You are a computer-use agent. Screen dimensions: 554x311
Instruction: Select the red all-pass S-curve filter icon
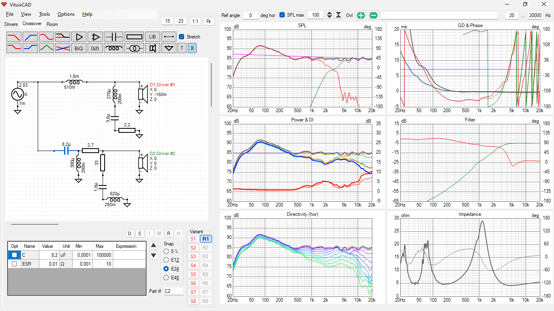(46, 37)
